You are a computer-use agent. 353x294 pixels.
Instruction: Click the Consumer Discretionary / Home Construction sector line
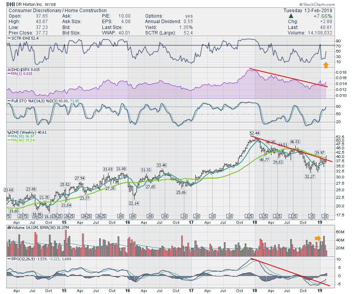point(58,11)
